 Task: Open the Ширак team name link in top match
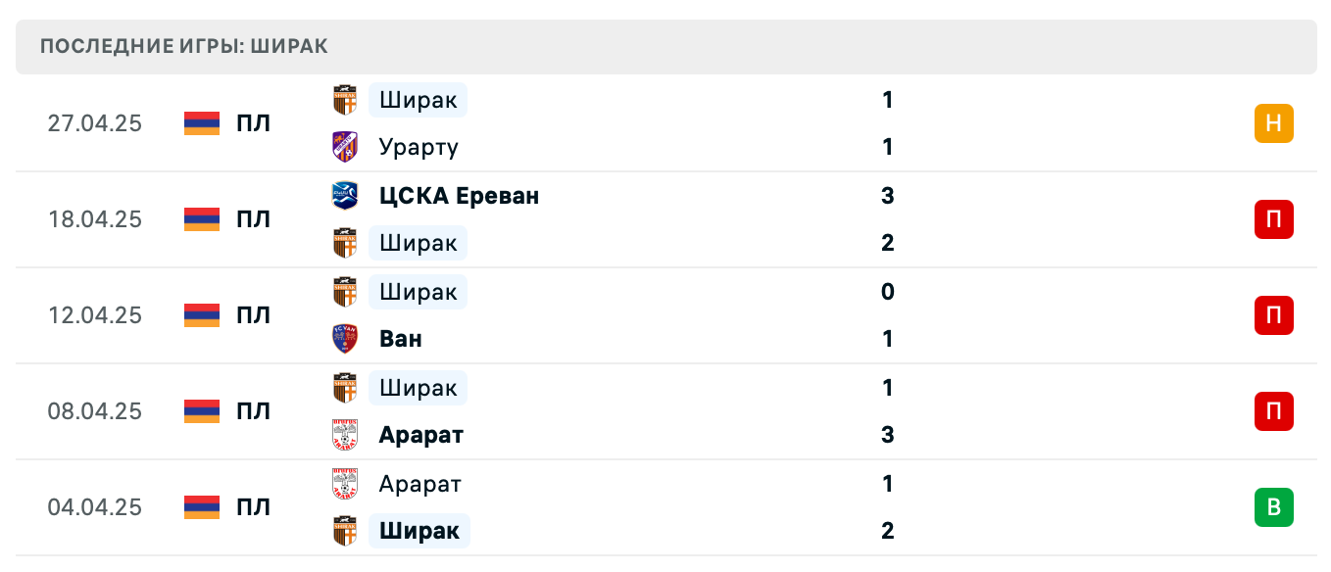417,99
